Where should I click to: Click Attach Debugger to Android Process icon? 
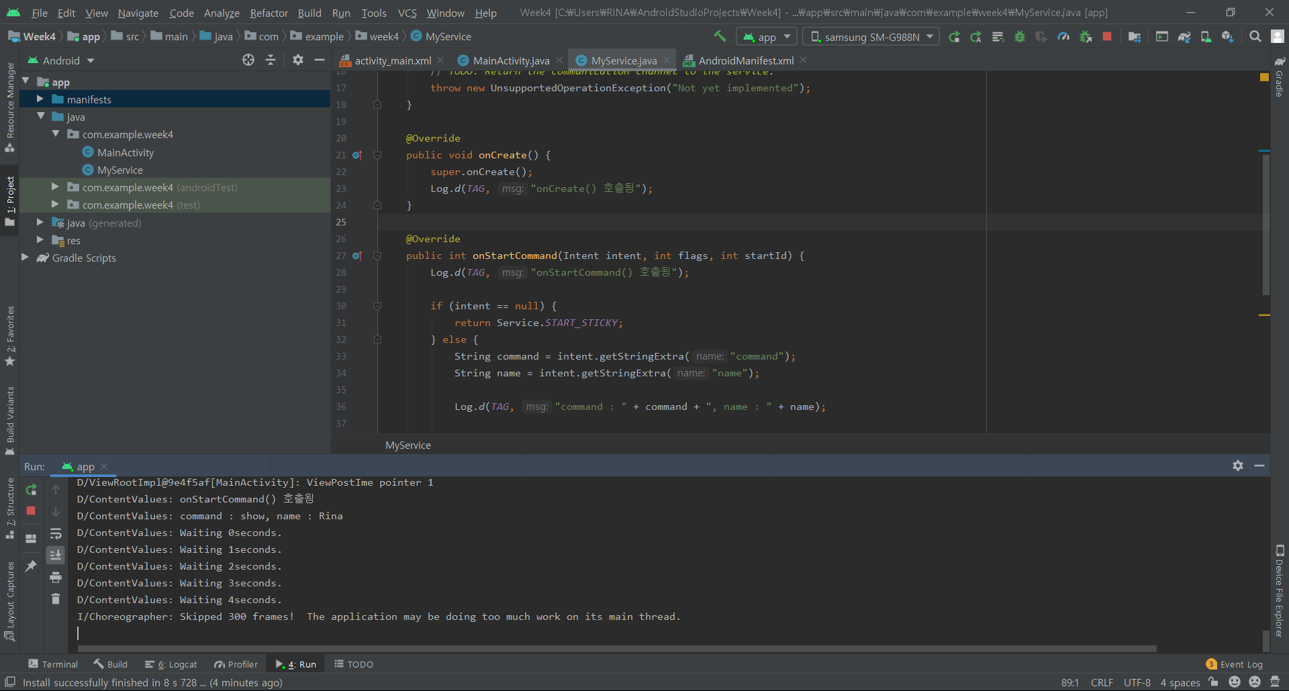coord(1085,37)
